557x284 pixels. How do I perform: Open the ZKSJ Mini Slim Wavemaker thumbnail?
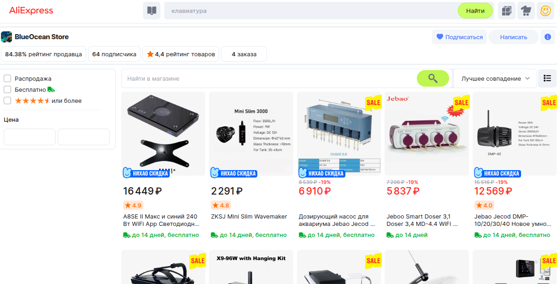pyautogui.click(x=251, y=134)
